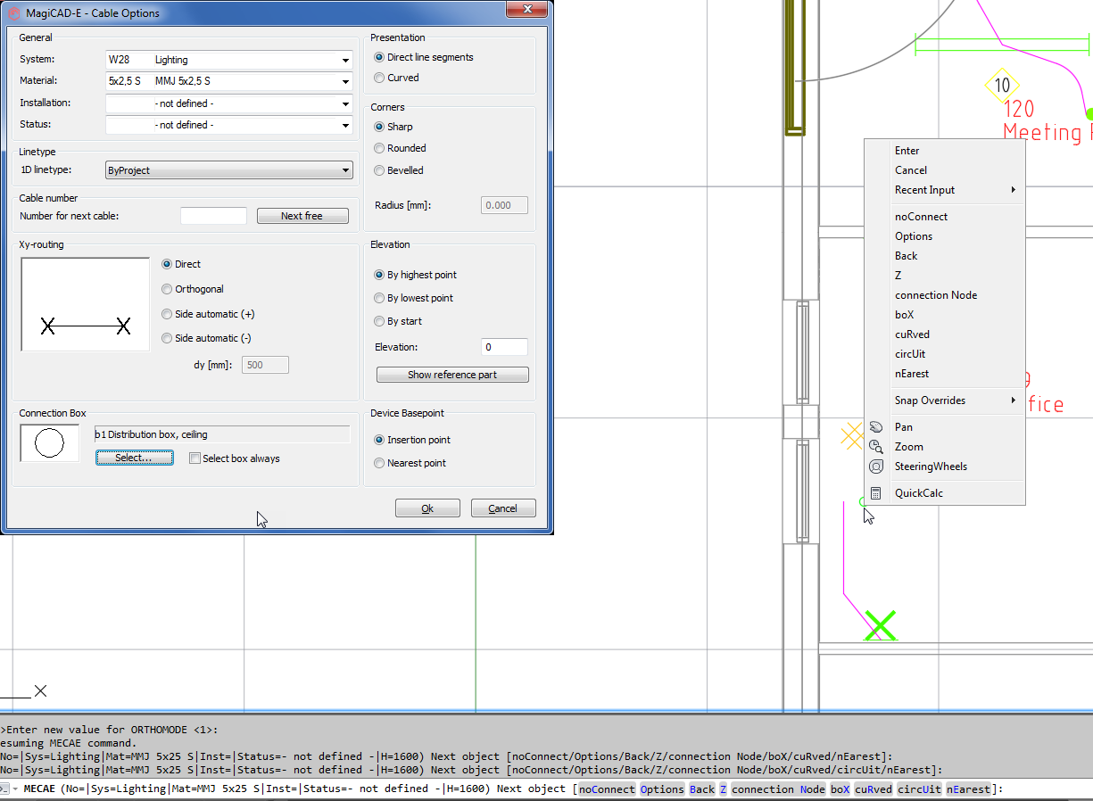Screen dimensions: 1093x801
Task: Click the Elevation value input field
Action: 504,347
